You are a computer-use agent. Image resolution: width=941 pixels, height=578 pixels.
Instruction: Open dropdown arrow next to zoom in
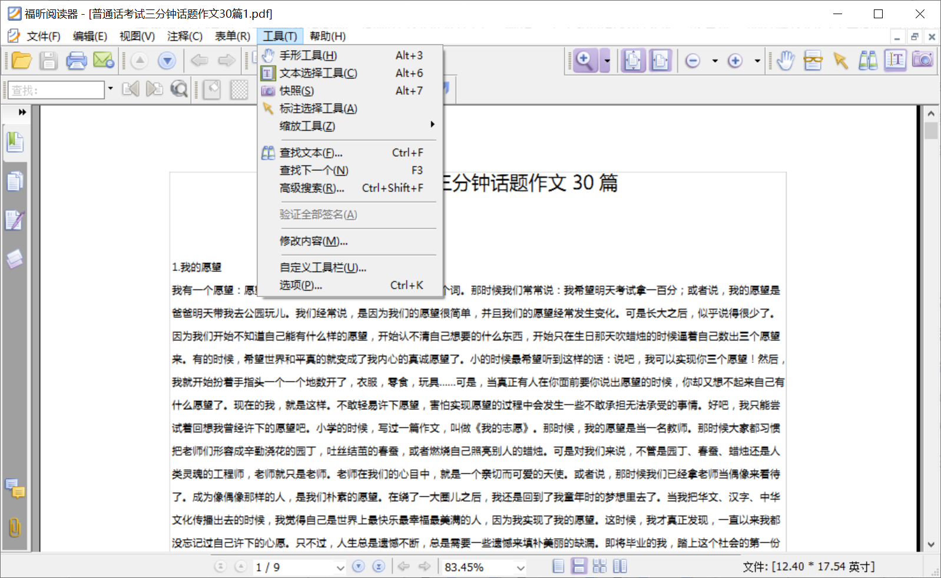[757, 61]
